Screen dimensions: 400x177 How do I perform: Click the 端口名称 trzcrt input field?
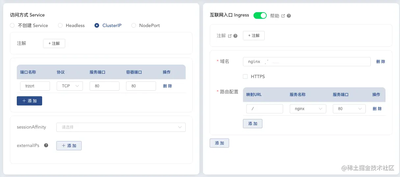click(x=35, y=86)
